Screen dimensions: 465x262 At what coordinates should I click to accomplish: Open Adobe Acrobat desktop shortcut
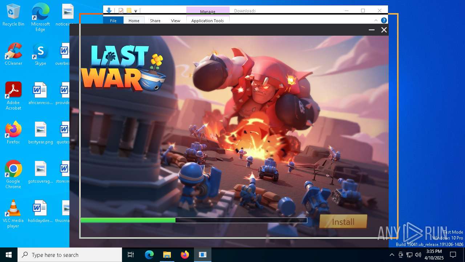point(13,96)
